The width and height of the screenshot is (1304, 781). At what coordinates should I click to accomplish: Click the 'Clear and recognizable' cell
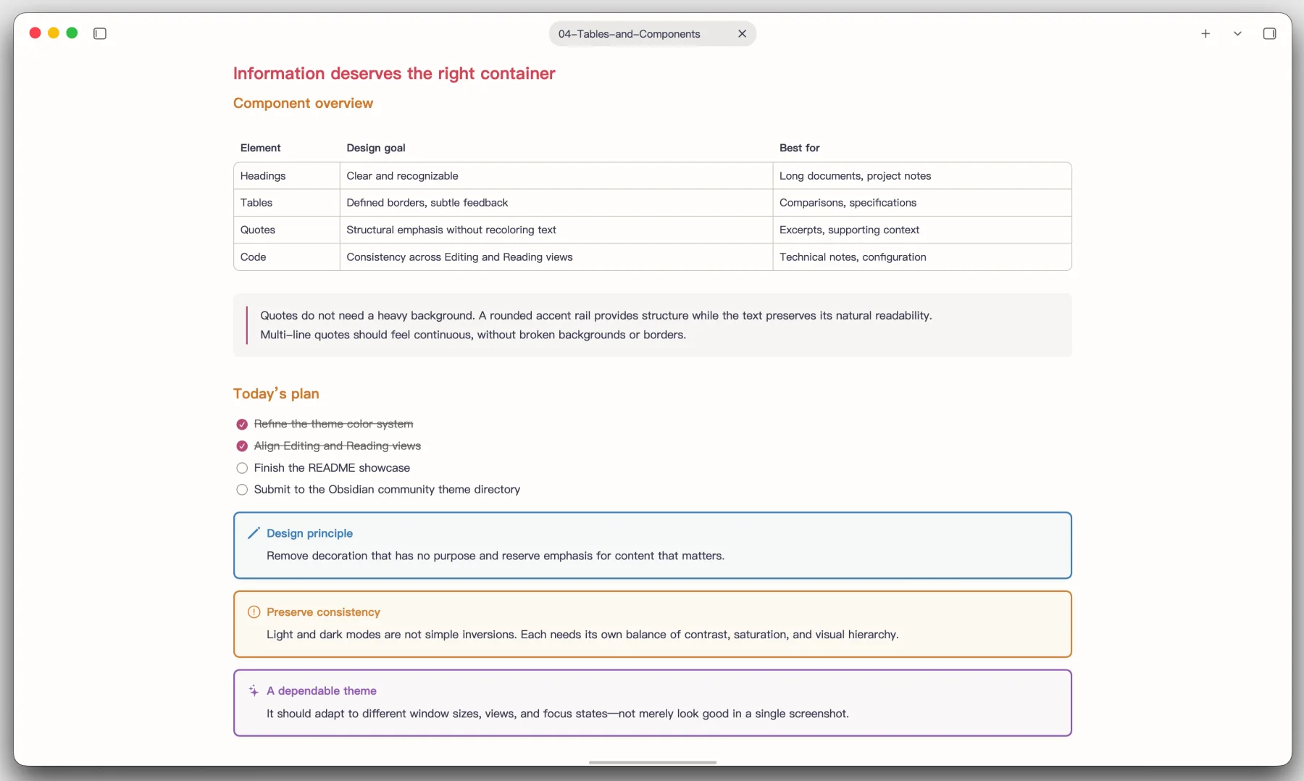[556, 176]
